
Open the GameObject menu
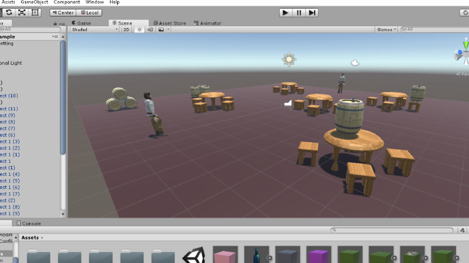point(34,2)
